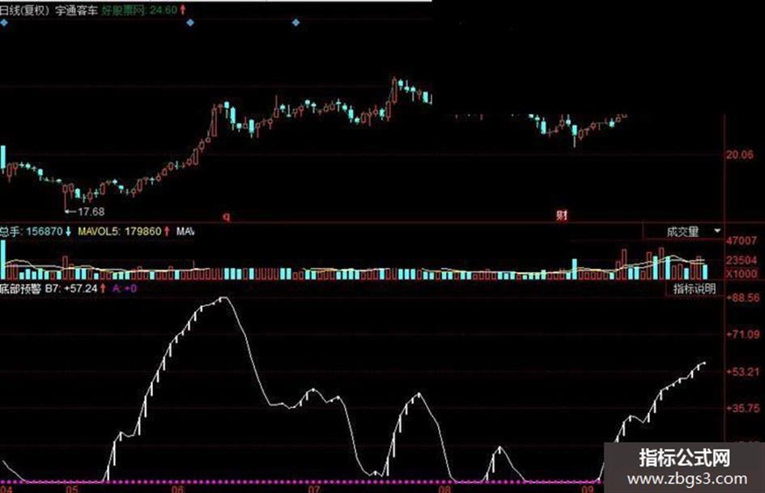
Task: Click the +35.75 indicator axis value
Action: click(x=742, y=408)
